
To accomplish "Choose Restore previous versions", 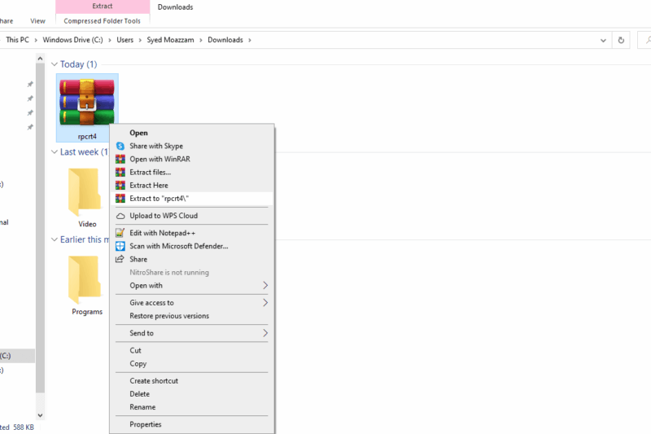I will (x=192, y=316).
